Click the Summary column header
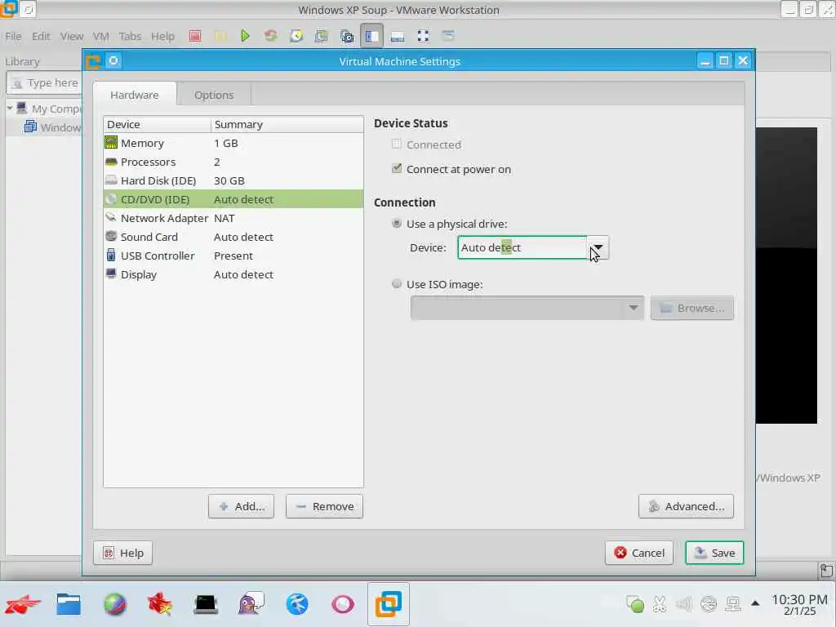 click(287, 124)
